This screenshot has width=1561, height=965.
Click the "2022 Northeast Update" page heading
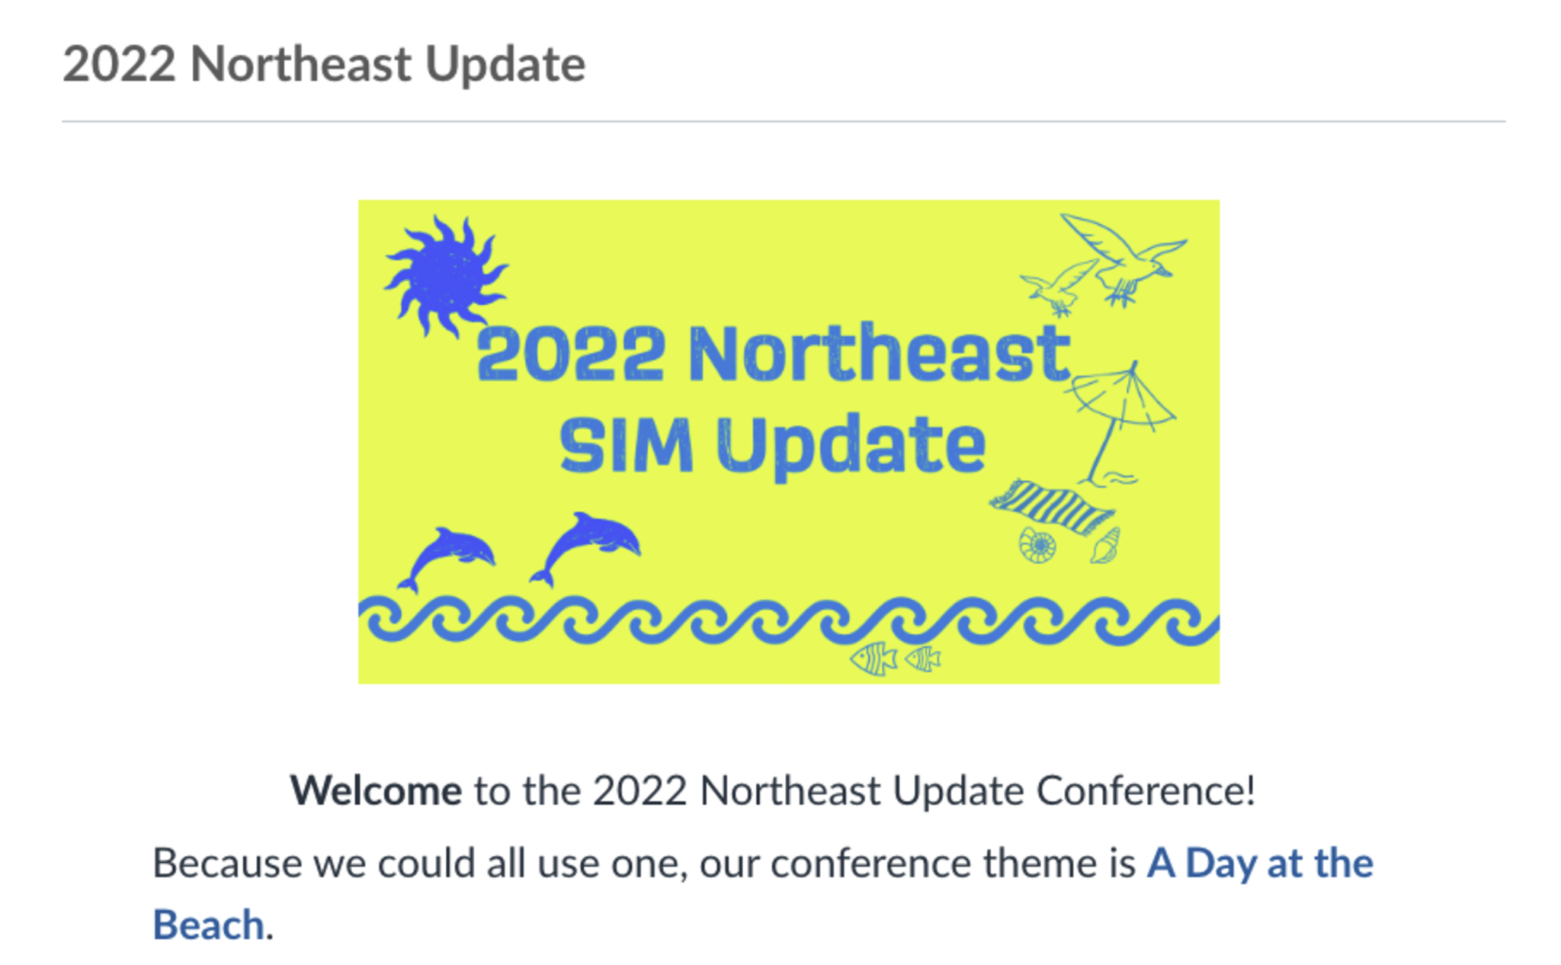[x=324, y=64]
